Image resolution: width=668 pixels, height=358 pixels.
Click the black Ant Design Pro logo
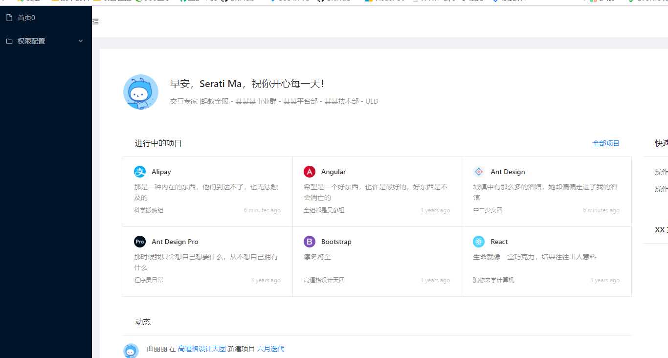(x=140, y=242)
